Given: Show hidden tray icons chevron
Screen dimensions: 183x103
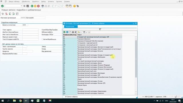Looking at the screenshot, I should point(154,101).
